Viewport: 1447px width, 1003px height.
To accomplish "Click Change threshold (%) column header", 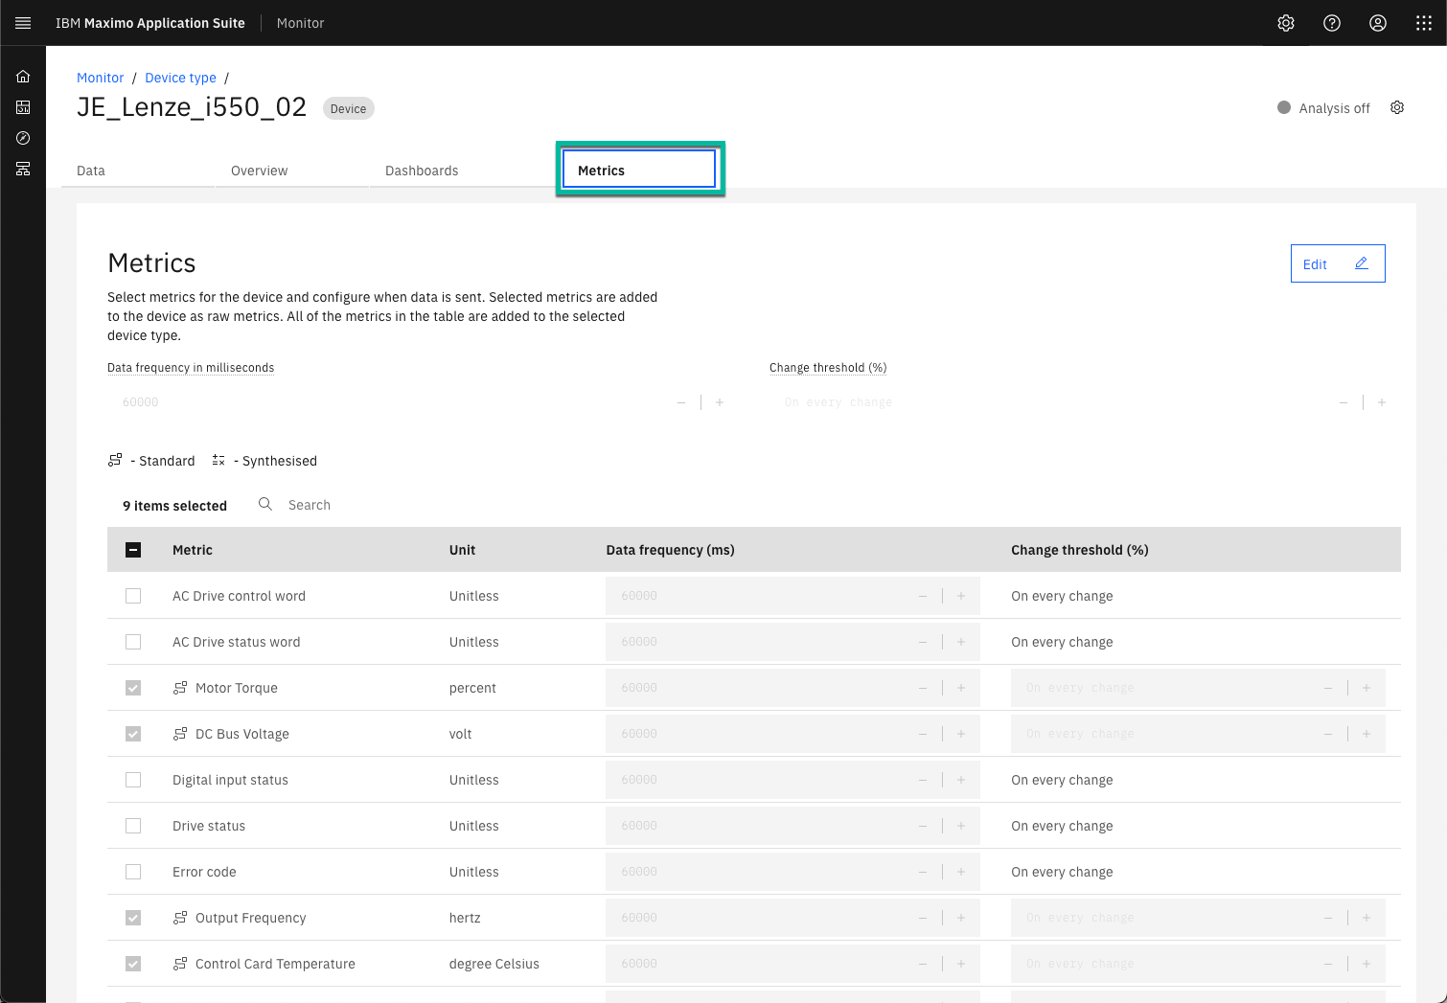I will coord(1080,550).
